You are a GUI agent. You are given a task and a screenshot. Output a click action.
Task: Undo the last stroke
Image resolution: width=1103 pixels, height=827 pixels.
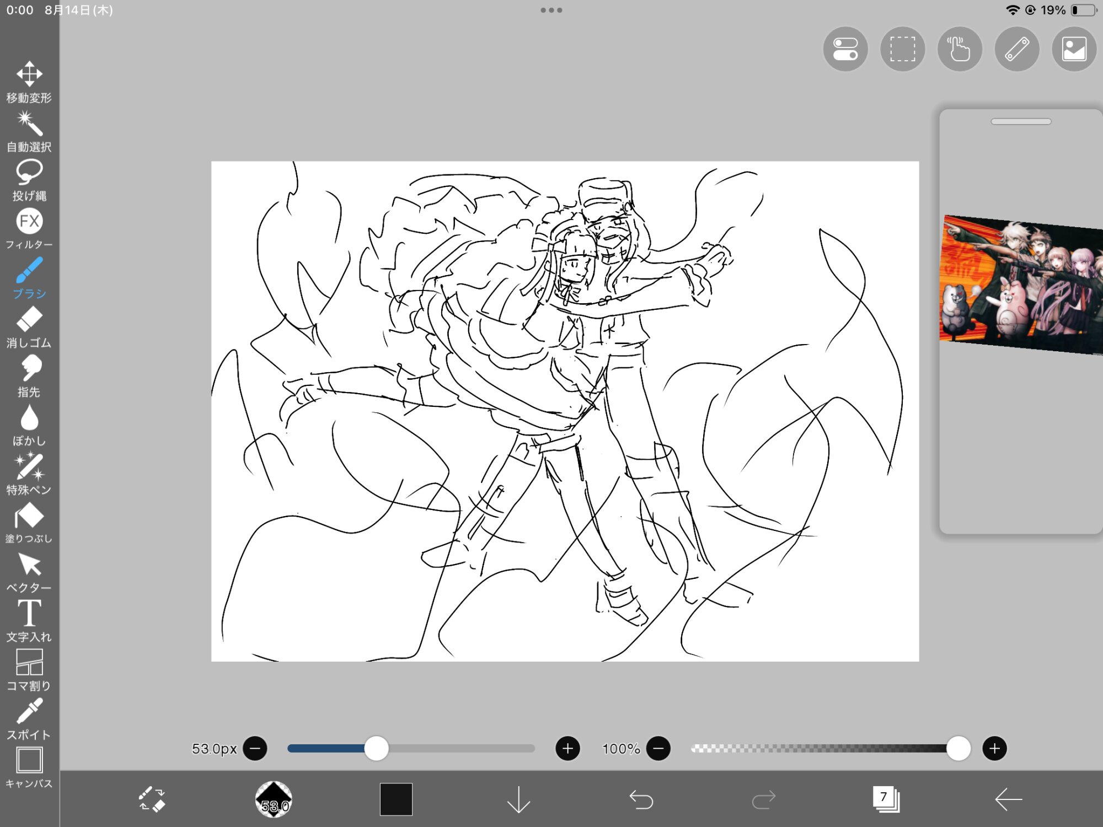(x=641, y=799)
